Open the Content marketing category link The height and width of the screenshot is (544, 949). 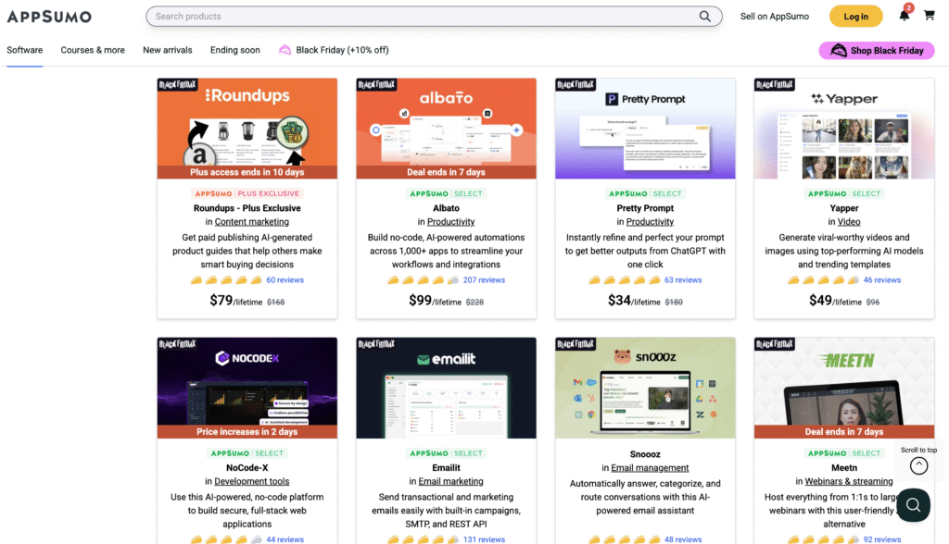(x=252, y=222)
